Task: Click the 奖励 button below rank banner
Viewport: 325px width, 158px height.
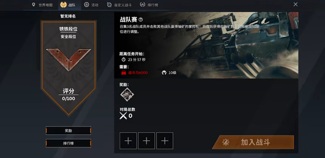Action: pyautogui.click(x=68, y=131)
